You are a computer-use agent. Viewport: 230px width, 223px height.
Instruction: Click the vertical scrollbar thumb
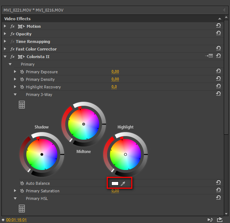point(226,77)
